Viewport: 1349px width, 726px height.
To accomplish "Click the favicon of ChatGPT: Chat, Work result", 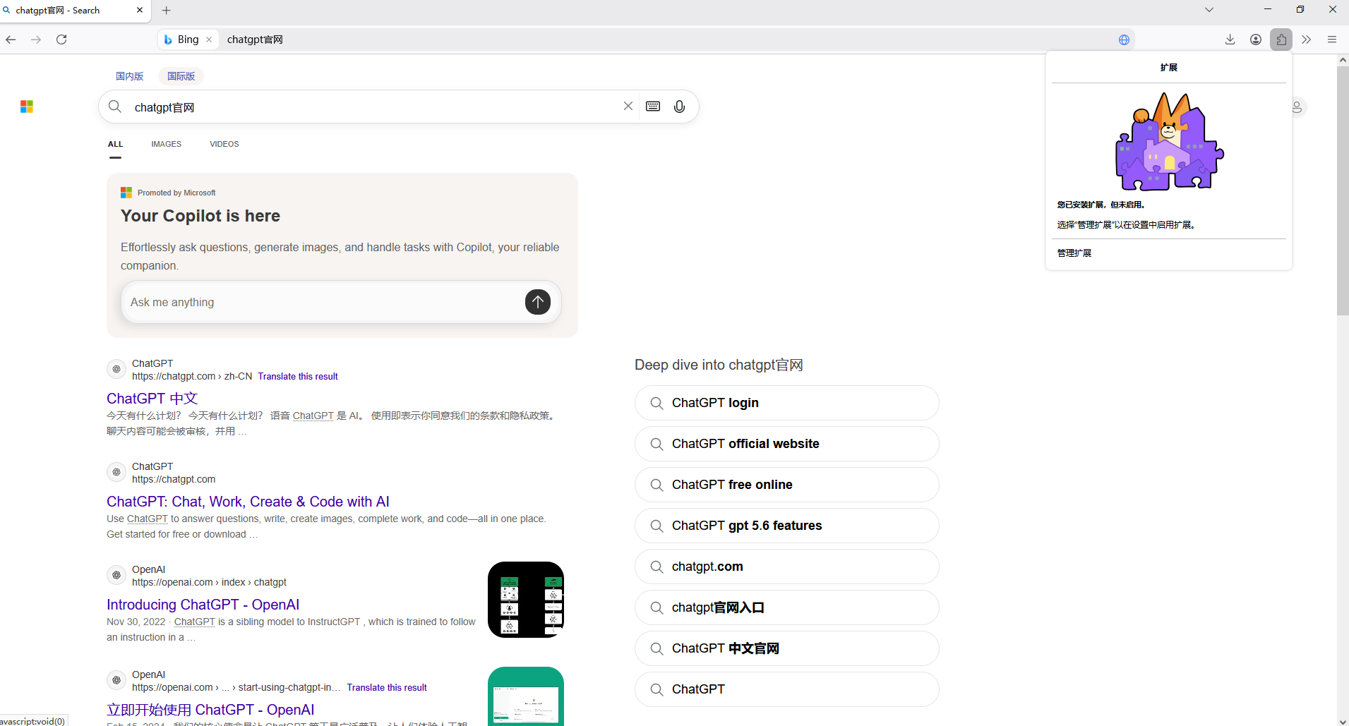I will 116,472.
